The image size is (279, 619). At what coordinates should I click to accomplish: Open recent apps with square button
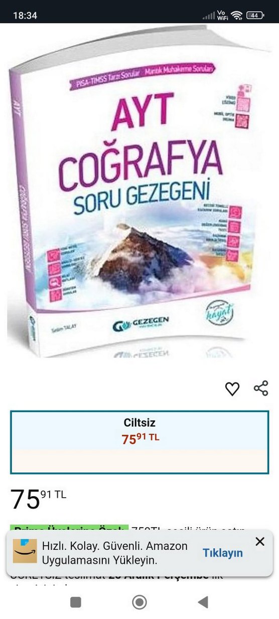coord(76,602)
